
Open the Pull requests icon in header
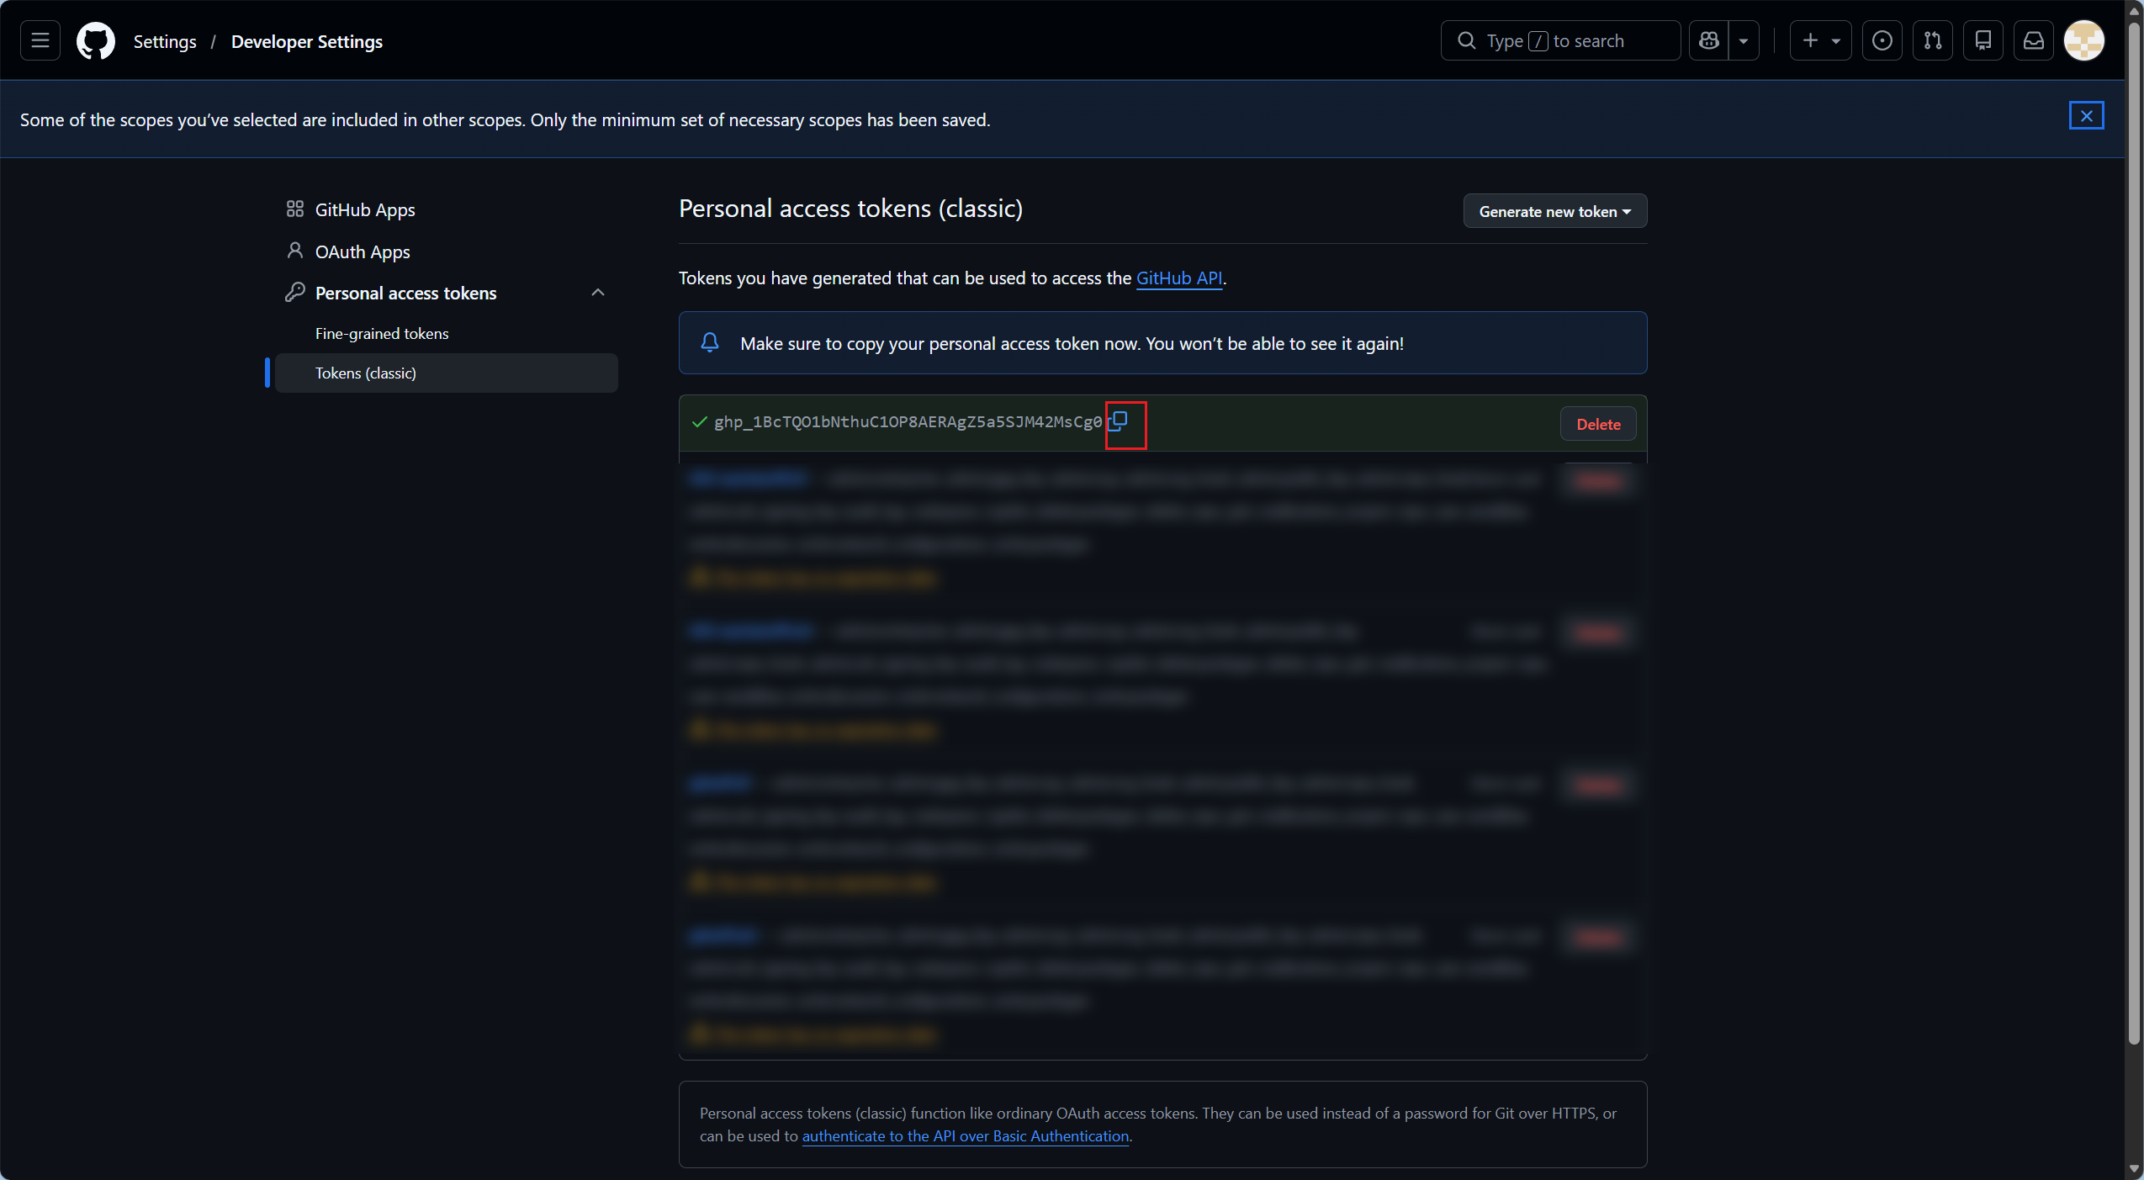point(1933,40)
